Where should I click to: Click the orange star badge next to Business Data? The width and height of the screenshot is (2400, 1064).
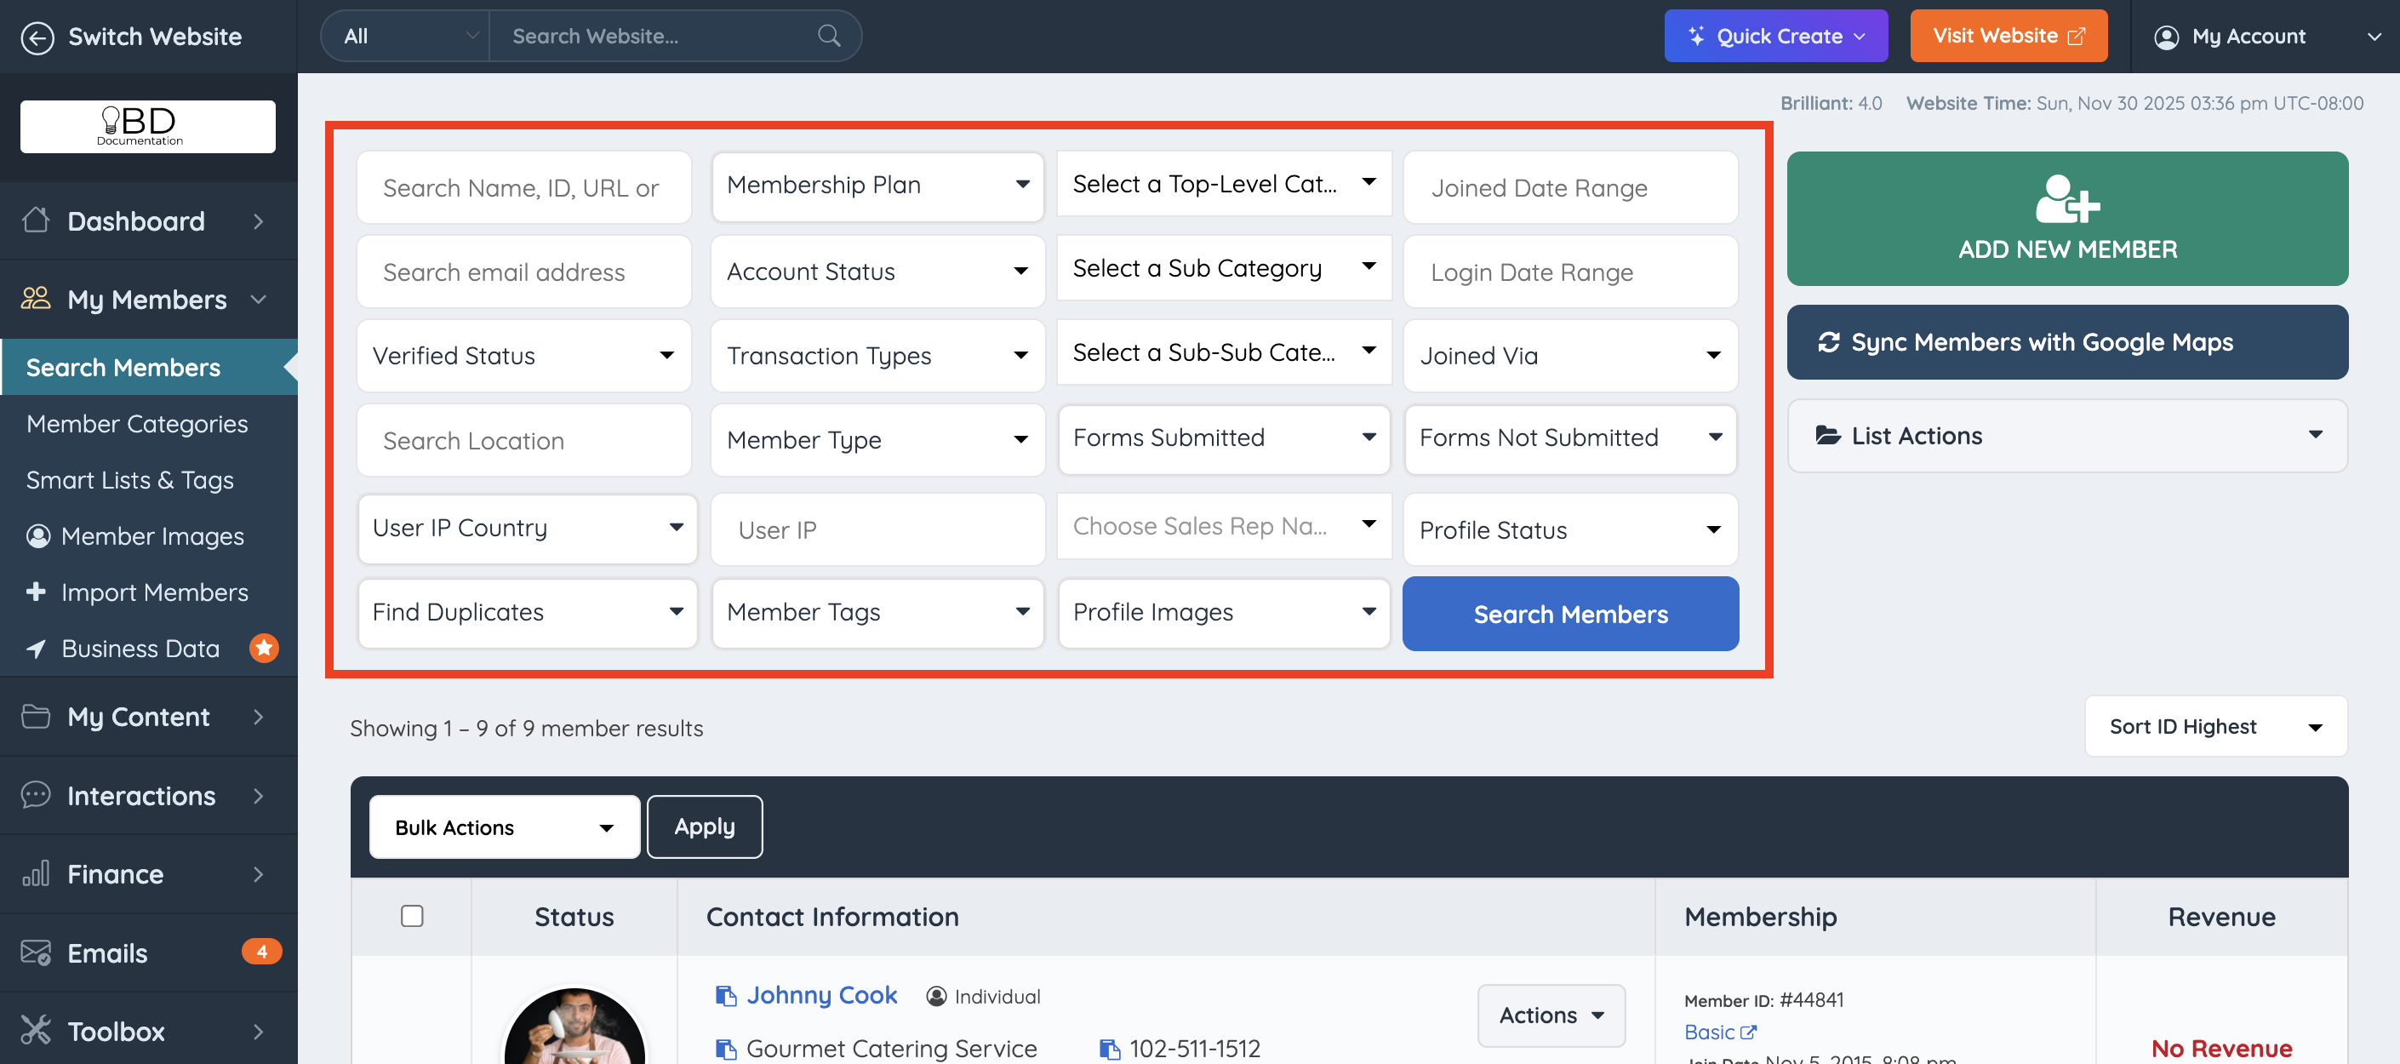click(x=264, y=648)
